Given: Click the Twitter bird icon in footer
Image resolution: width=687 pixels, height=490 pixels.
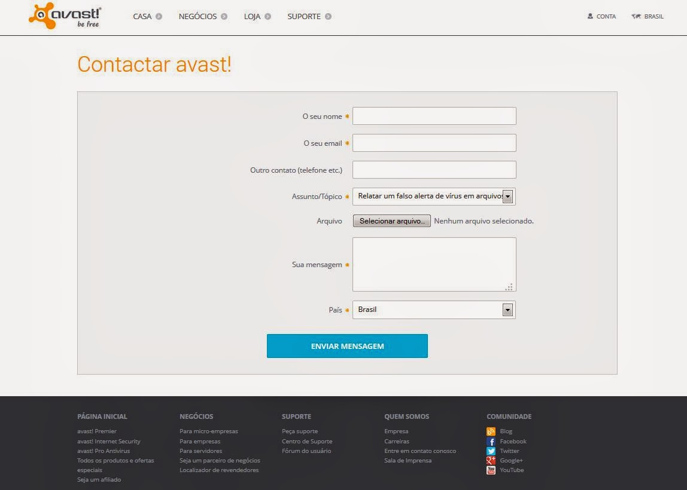Looking at the screenshot, I should click(491, 451).
